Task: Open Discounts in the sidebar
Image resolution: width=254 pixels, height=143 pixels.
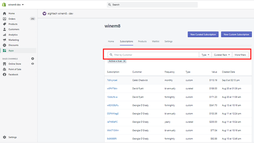Action: pos(14,45)
